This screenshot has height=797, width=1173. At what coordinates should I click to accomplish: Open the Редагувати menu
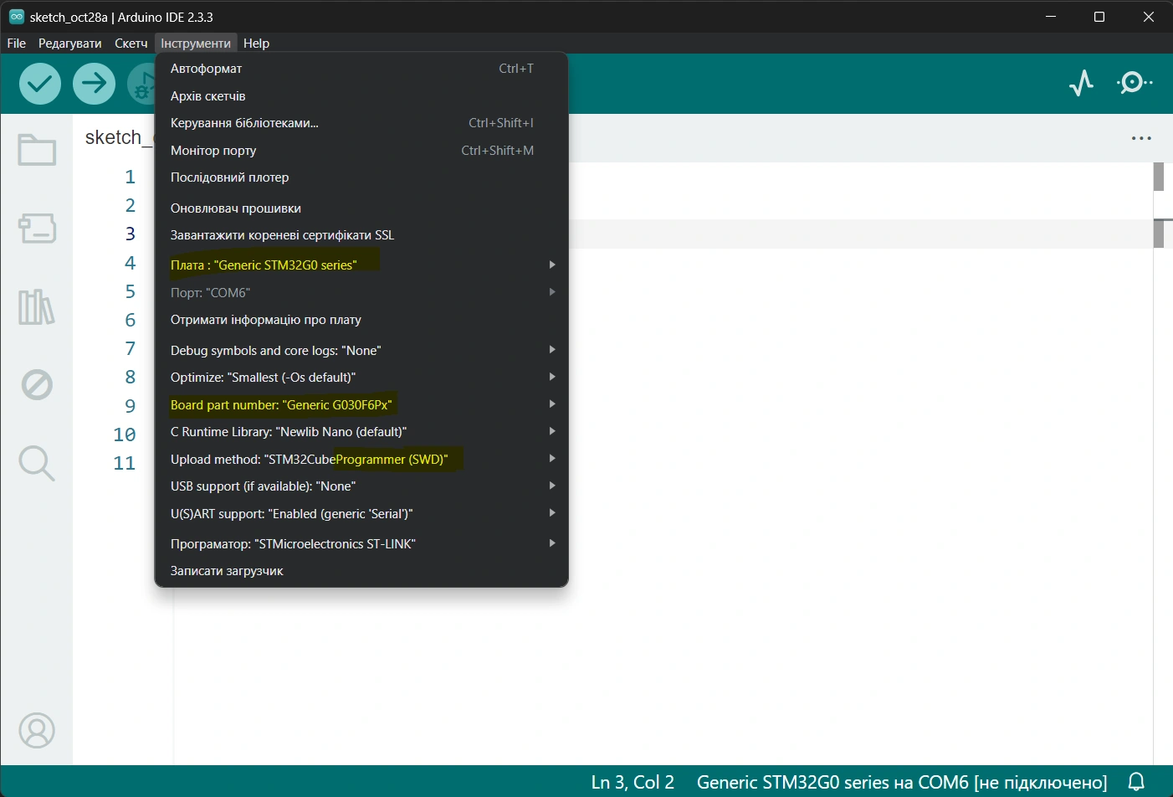click(x=70, y=43)
